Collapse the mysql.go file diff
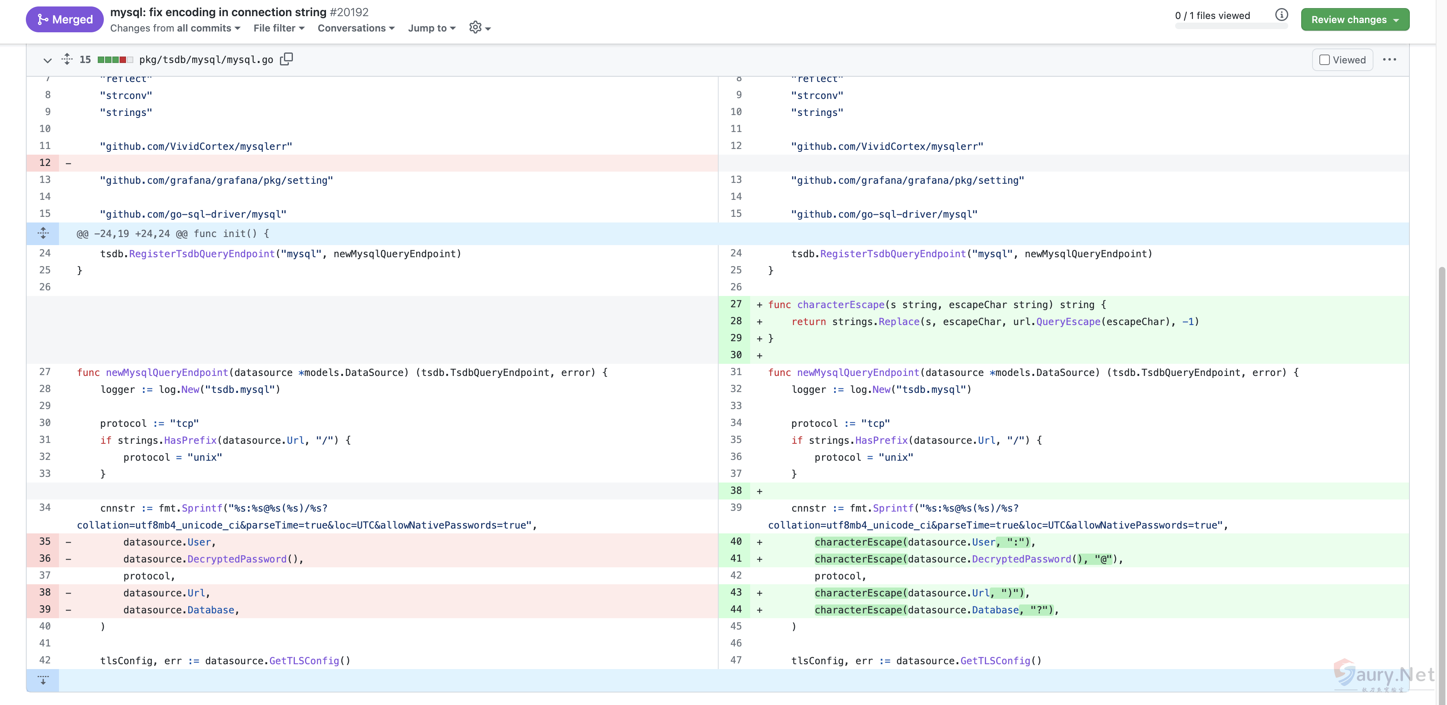The width and height of the screenshot is (1447, 705). tap(47, 59)
